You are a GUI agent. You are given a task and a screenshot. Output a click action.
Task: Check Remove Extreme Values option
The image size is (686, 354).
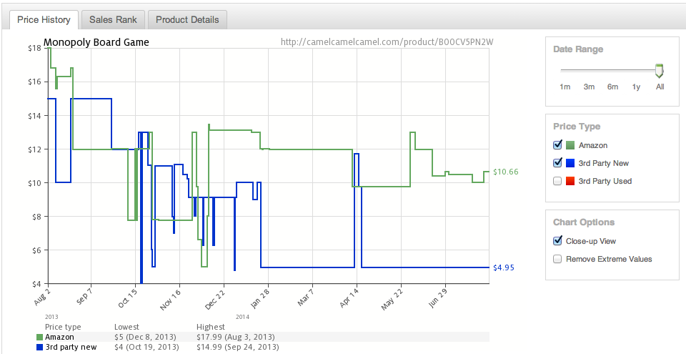557,259
